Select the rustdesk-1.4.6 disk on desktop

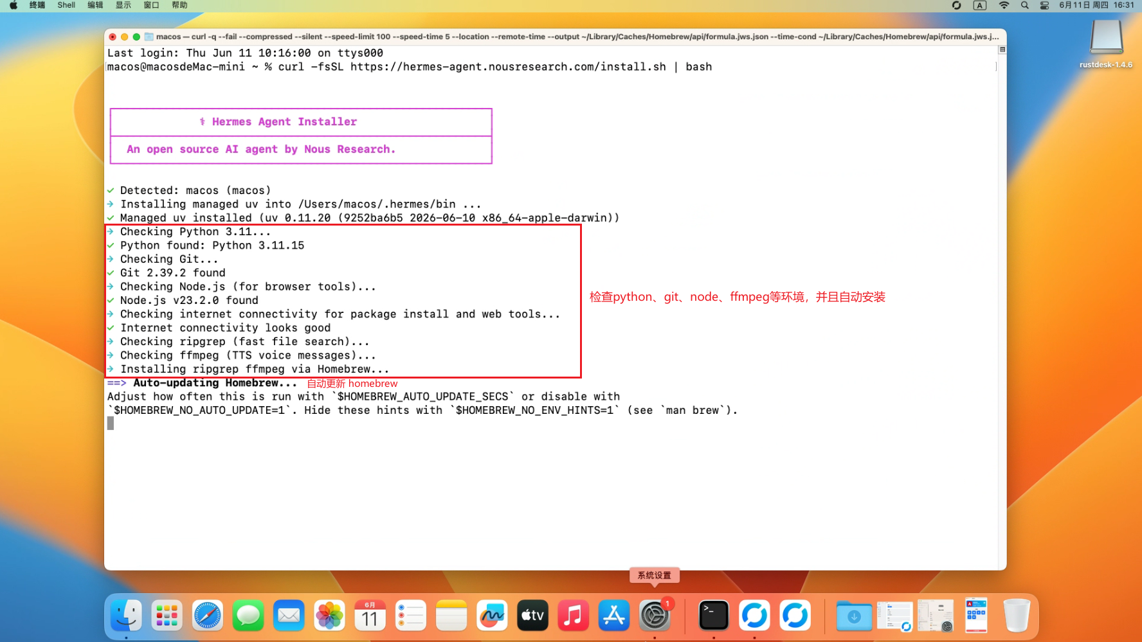tap(1106, 44)
